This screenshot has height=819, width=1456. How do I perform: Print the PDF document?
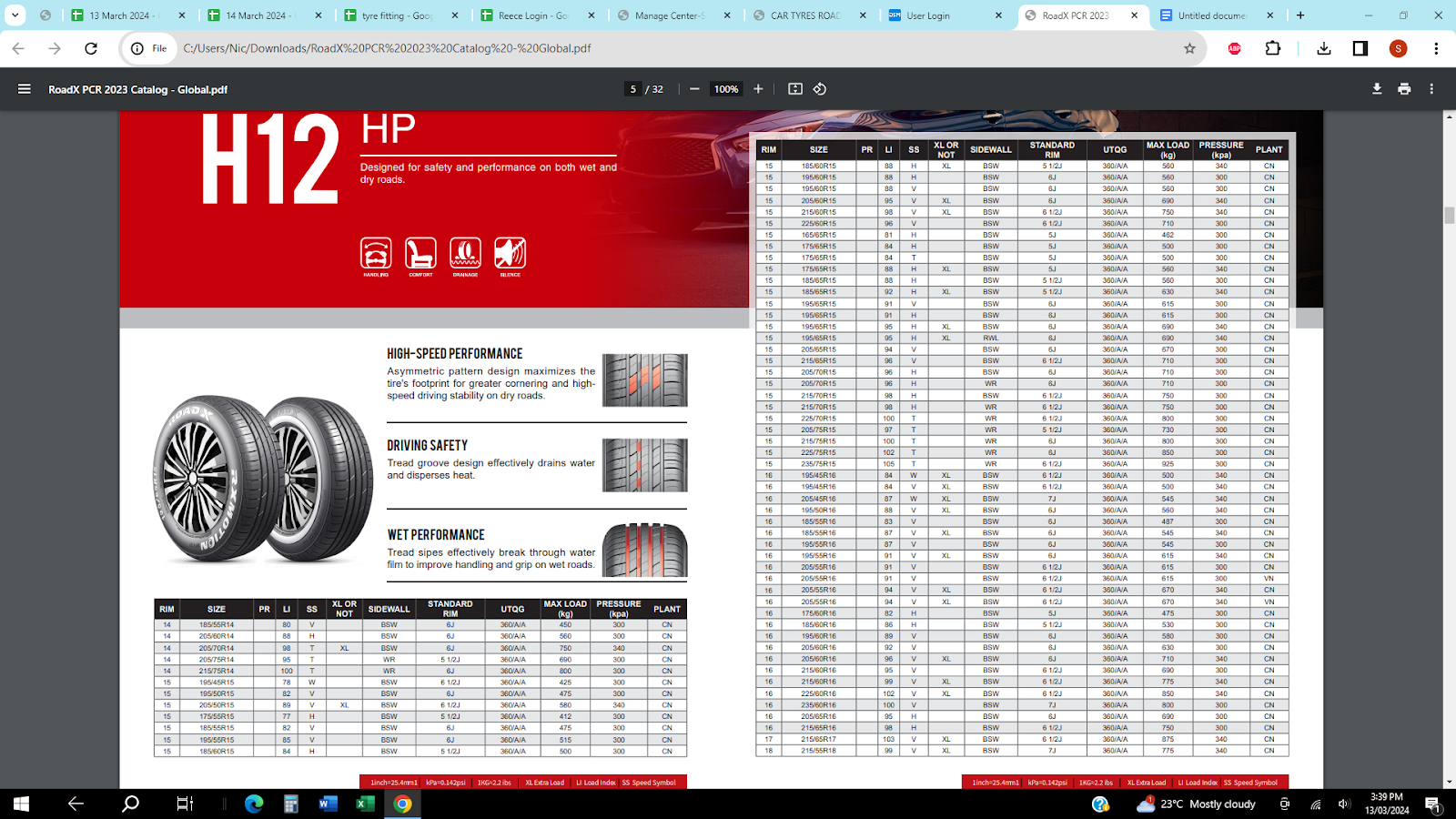[x=1404, y=89]
